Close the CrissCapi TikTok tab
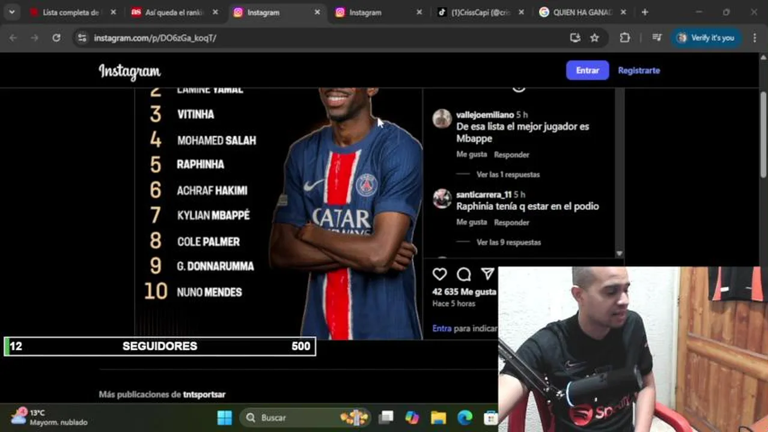Viewport: 768px width, 432px height. point(521,12)
